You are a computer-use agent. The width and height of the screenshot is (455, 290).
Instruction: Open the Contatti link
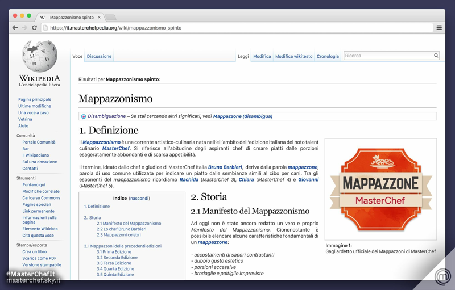[x=30, y=169]
